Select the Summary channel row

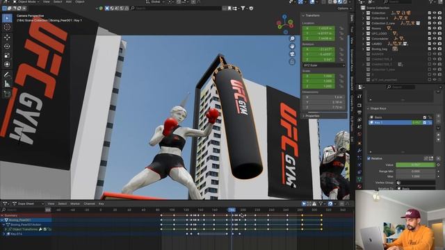pyautogui.click(x=26, y=215)
